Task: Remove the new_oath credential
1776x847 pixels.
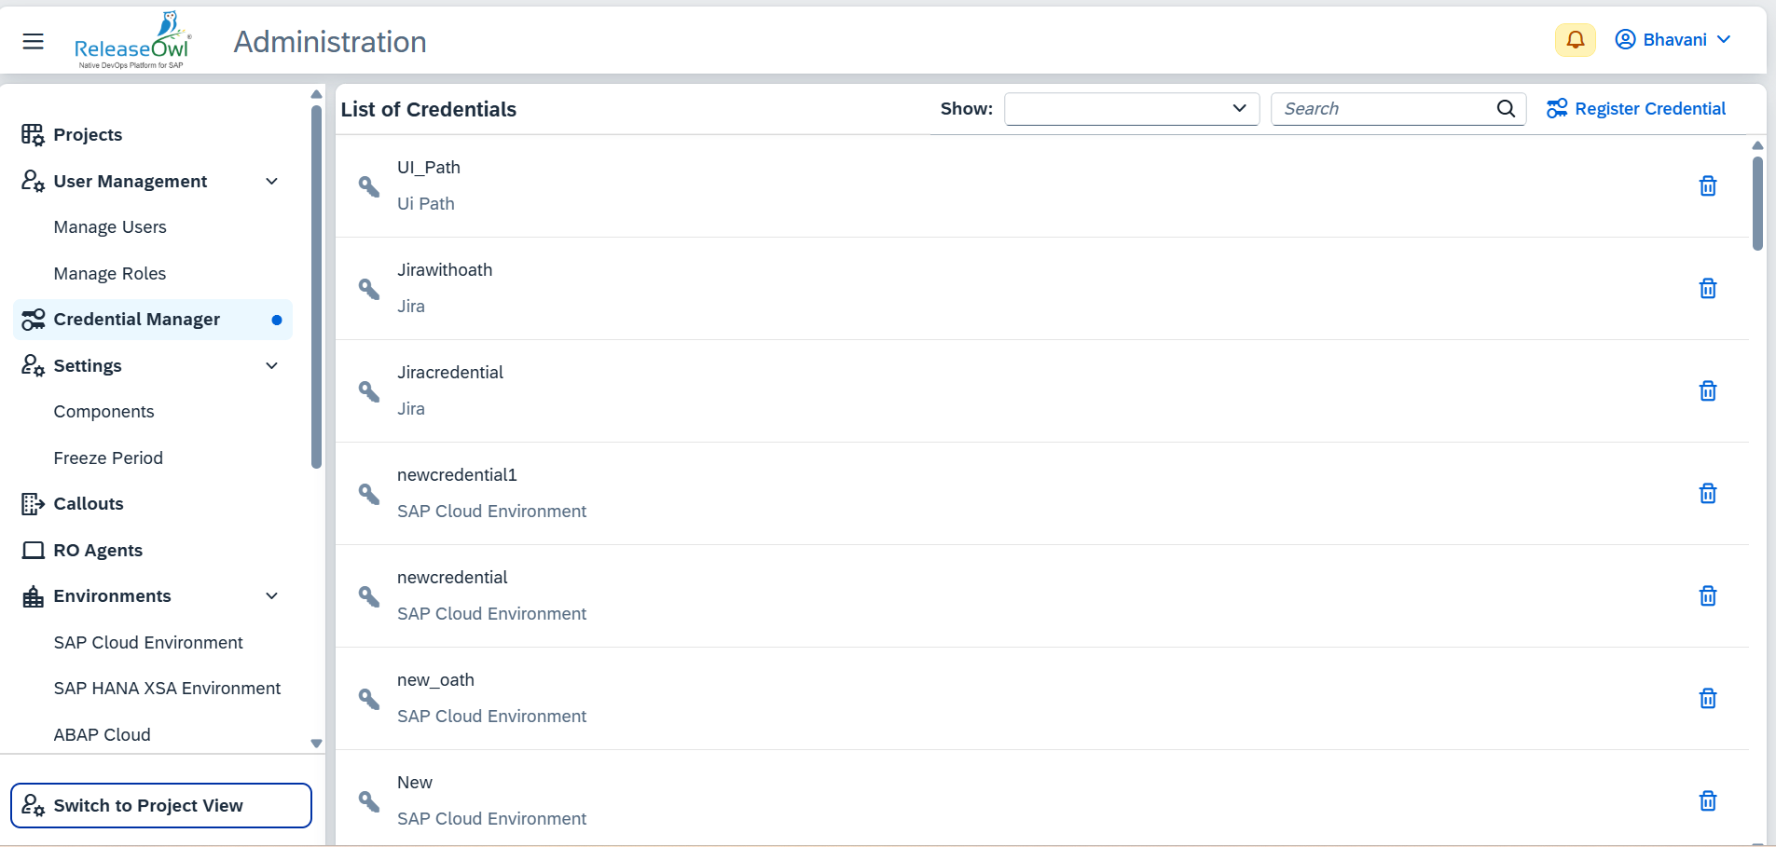Action: [x=1707, y=699]
